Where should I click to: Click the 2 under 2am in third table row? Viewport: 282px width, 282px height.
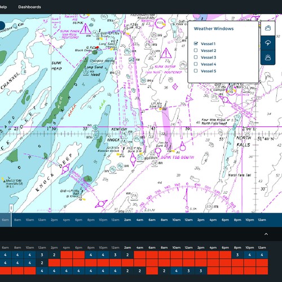[127, 271]
